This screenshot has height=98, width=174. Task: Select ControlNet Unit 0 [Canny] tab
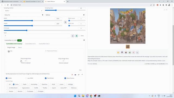pos(14,44)
